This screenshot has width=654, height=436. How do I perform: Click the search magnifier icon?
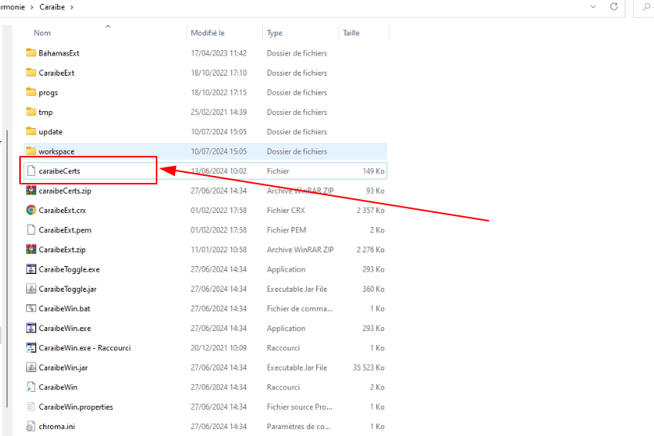coord(646,7)
